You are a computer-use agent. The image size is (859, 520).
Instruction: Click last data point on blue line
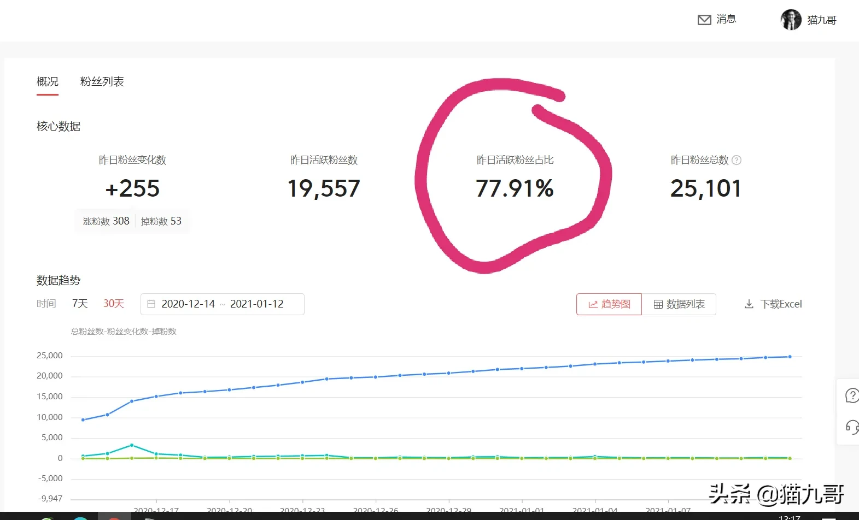click(790, 357)
